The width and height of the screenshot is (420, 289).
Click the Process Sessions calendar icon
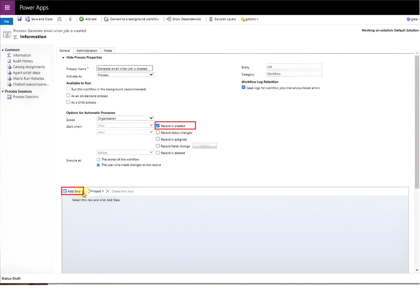pos(9,97)
